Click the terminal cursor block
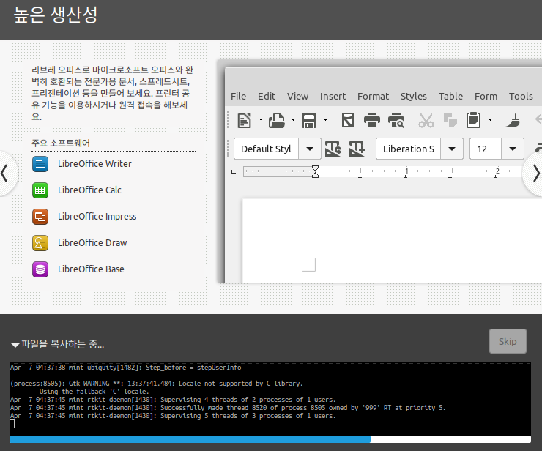The image size is (542, 451). (x=12, y=424)
